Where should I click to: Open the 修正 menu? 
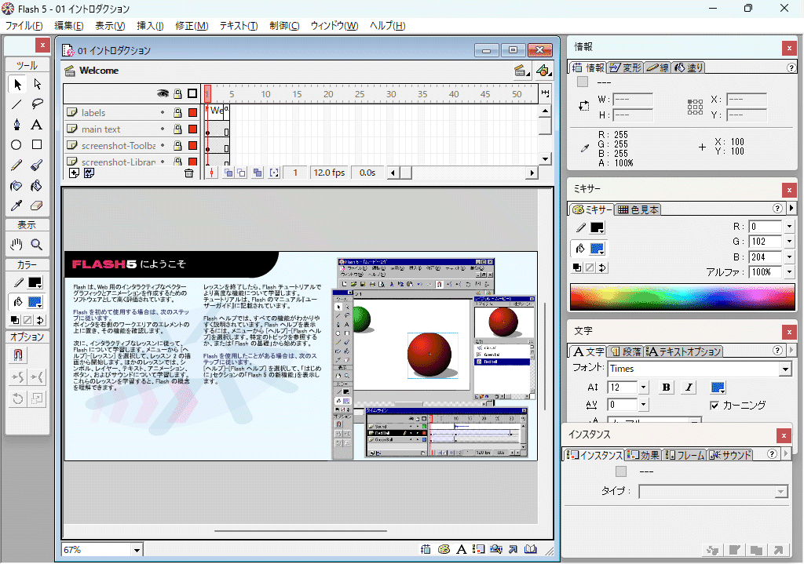191,25
